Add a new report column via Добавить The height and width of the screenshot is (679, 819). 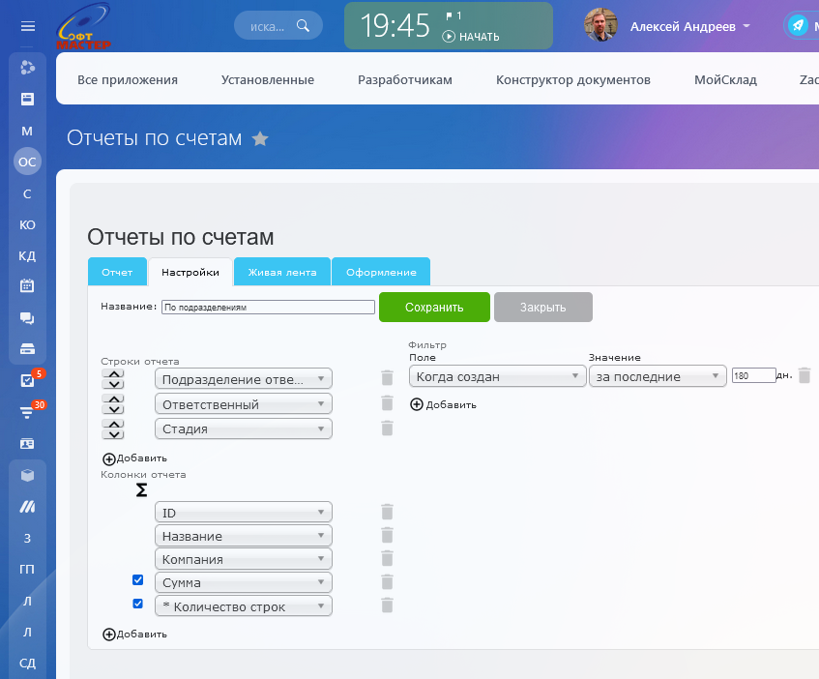pos(134,635)
